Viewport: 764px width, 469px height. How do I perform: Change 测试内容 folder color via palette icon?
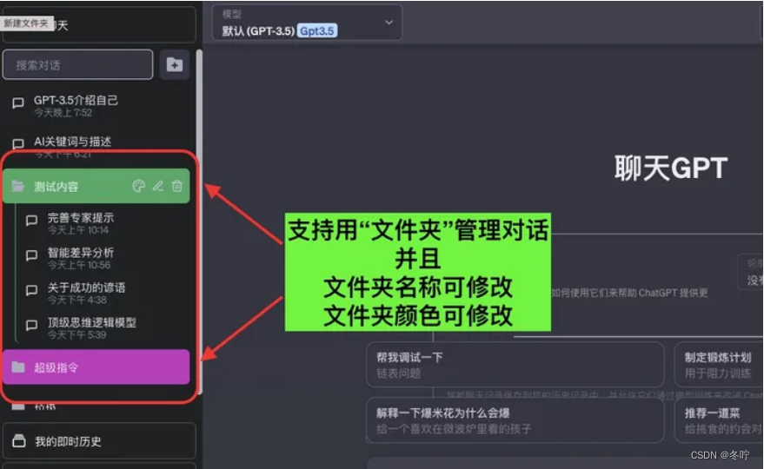tap(139, 186)
